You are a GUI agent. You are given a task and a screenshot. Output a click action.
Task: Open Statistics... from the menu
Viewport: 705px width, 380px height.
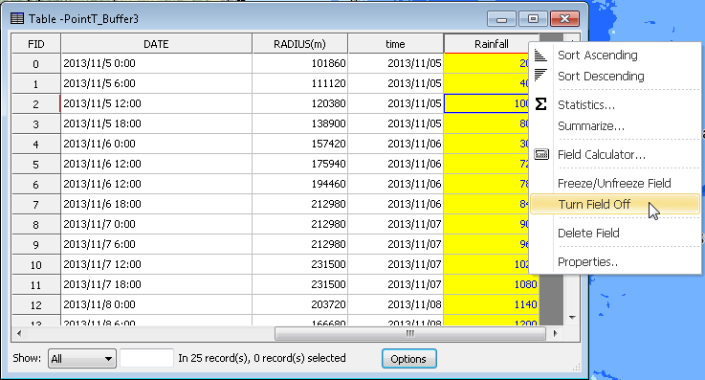(x=585, y=104)
